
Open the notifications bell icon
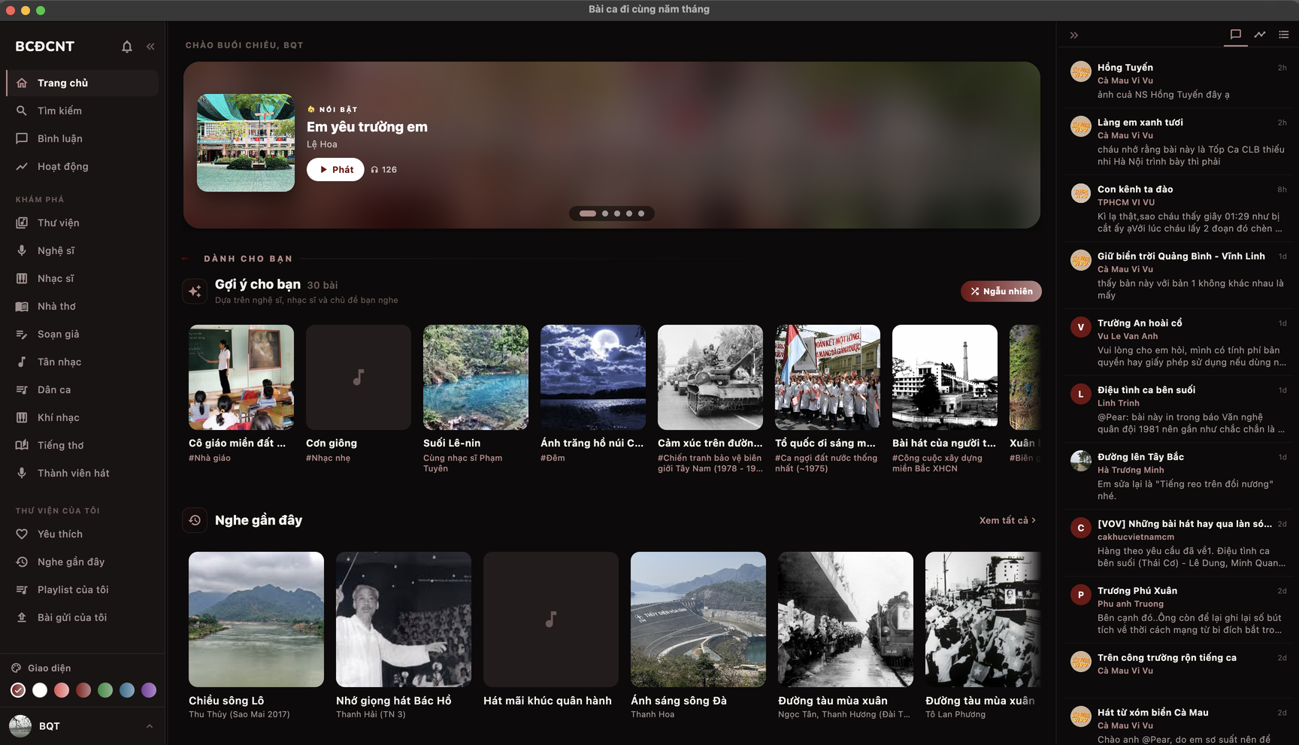127,47
